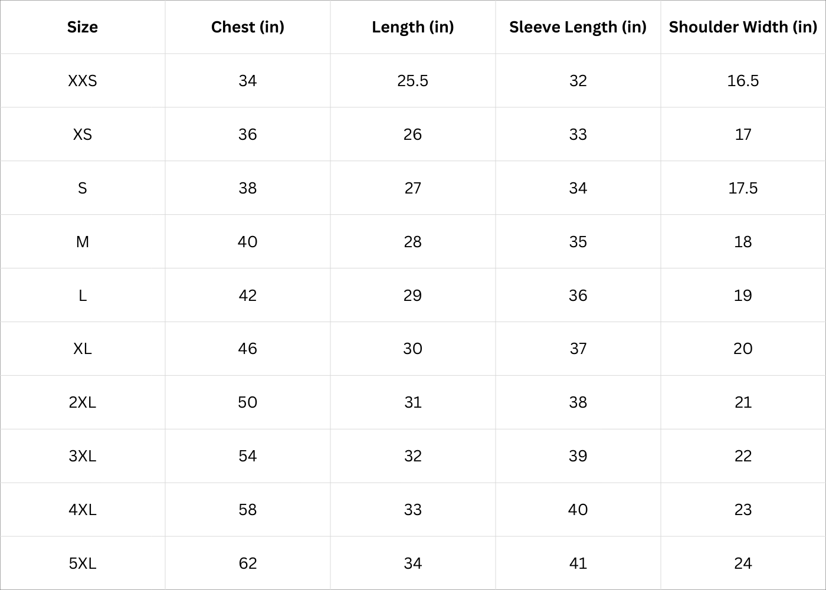Select shoulder width 22 for 3XL
The width and height of the screenshot is (826, 590).
[x=743, y=456]
